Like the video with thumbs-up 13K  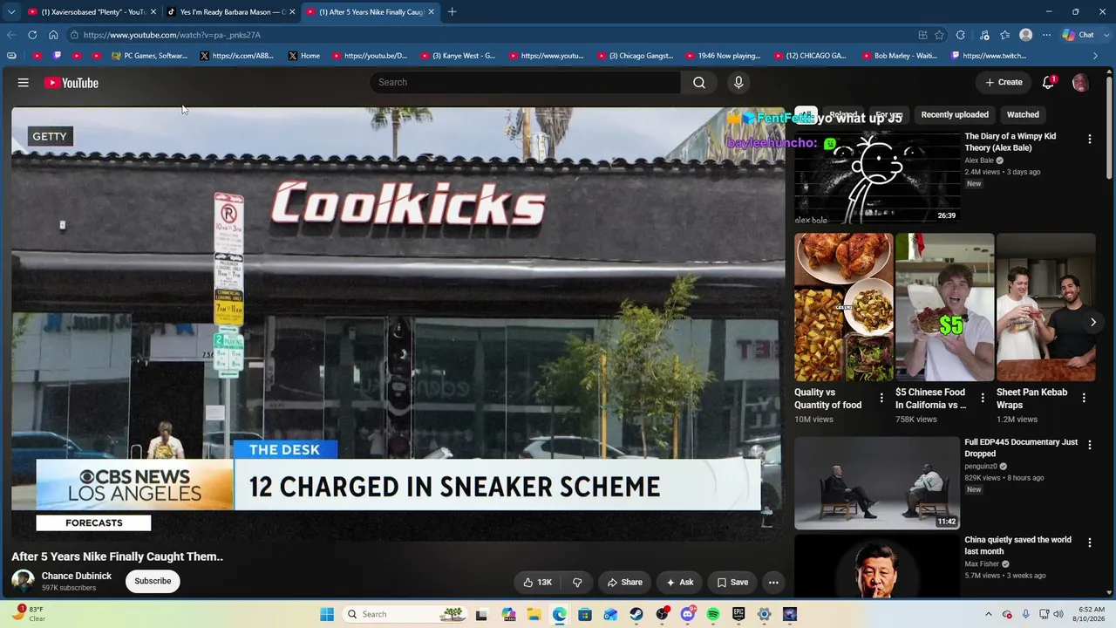537,583
